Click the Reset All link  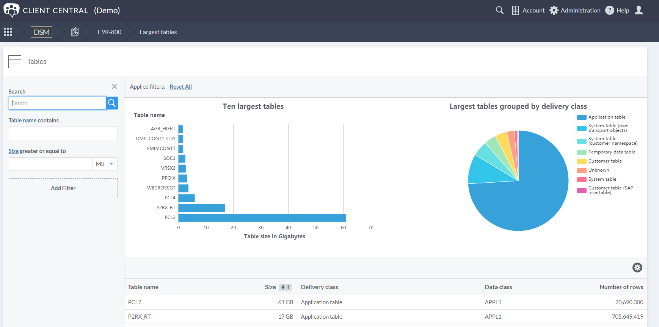180,87
